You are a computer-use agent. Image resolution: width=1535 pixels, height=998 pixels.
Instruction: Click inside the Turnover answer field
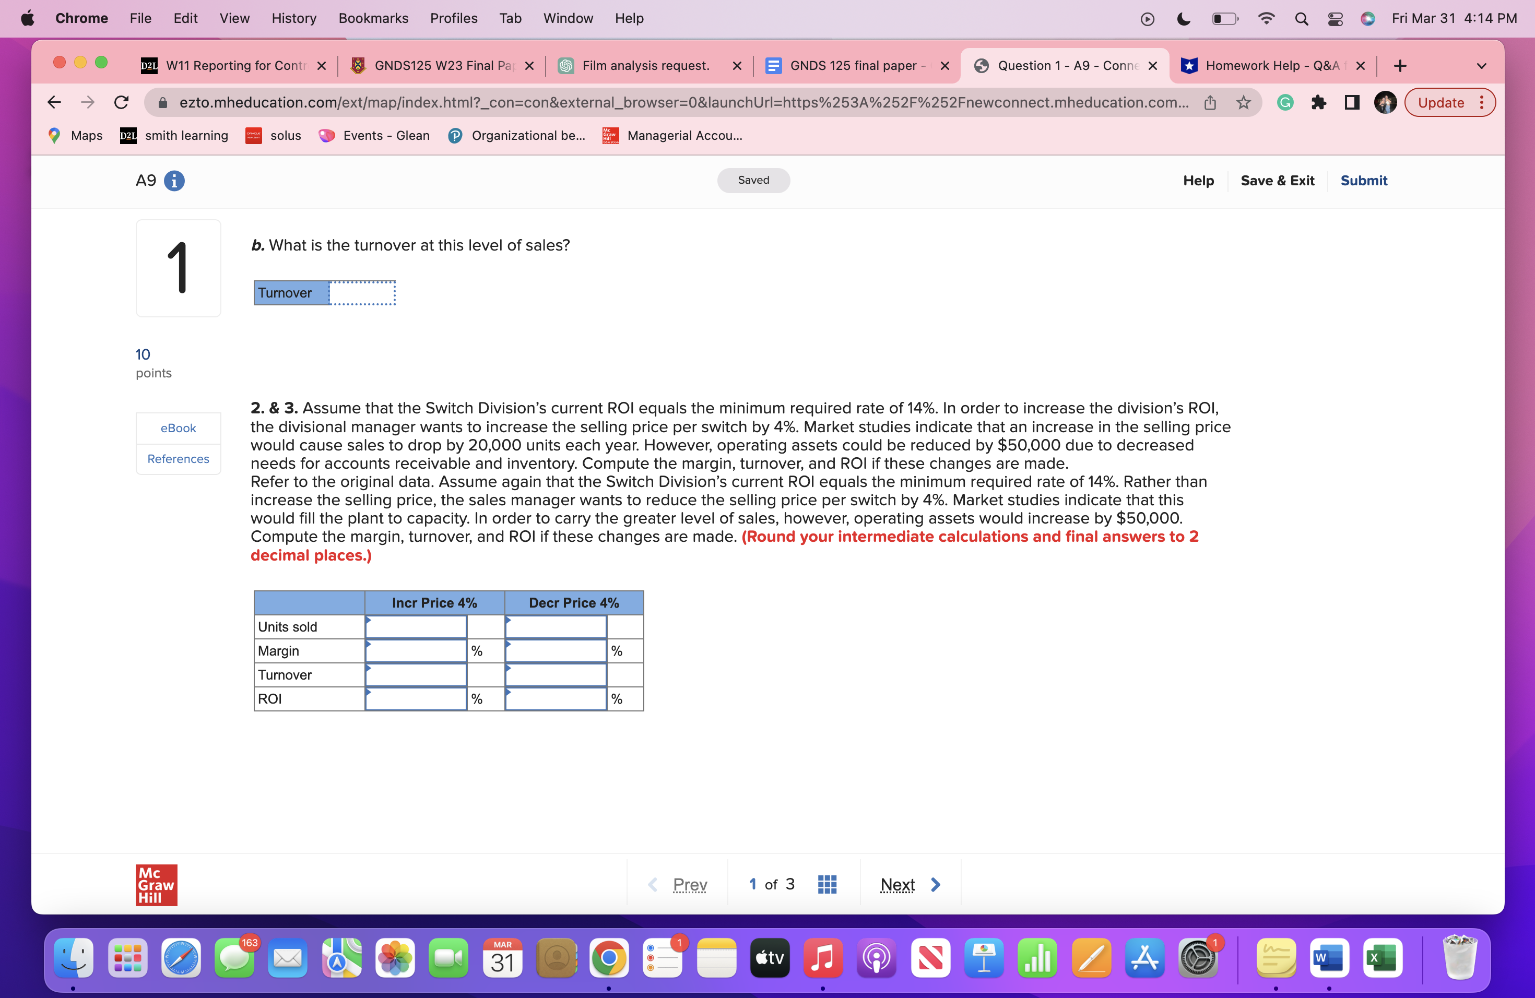pos(362,293)
